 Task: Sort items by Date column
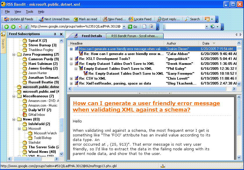pyautogui.click(x=218, y=43)
